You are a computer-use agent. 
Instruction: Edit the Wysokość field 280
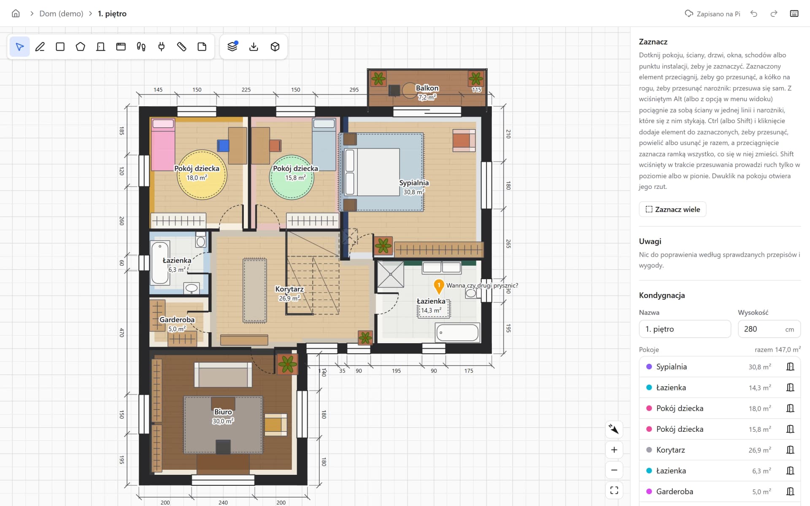click(x=769, y=329)
